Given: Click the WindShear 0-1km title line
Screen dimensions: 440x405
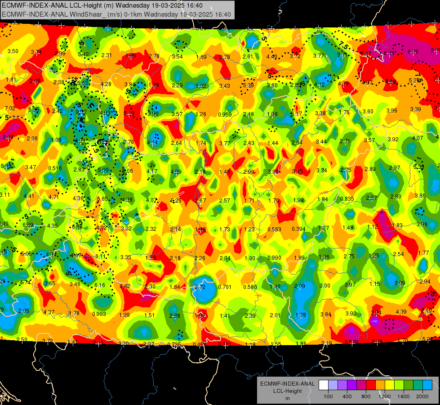Looking at the screenshot, I should pos(116,14).
